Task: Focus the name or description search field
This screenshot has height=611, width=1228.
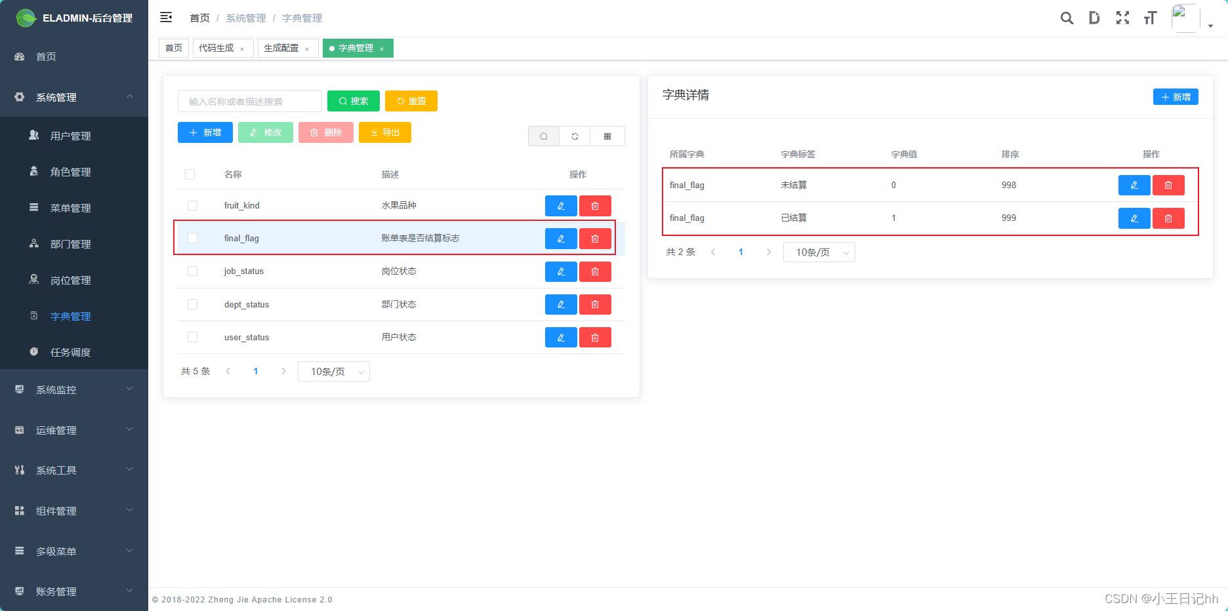Action: (x=250, y=101)
